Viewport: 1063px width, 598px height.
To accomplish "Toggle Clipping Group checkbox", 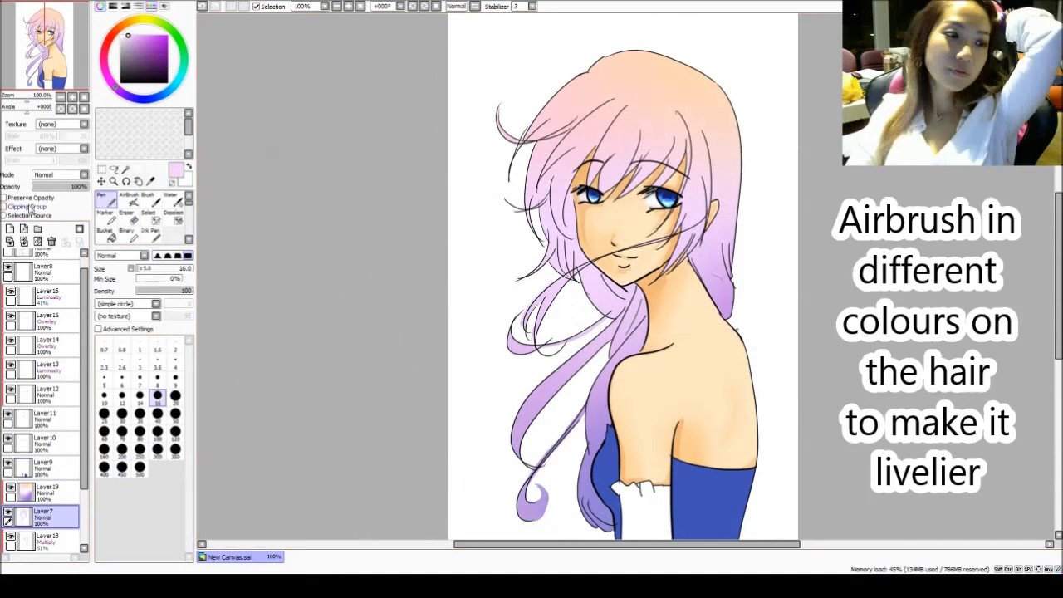I will point(3,207).
